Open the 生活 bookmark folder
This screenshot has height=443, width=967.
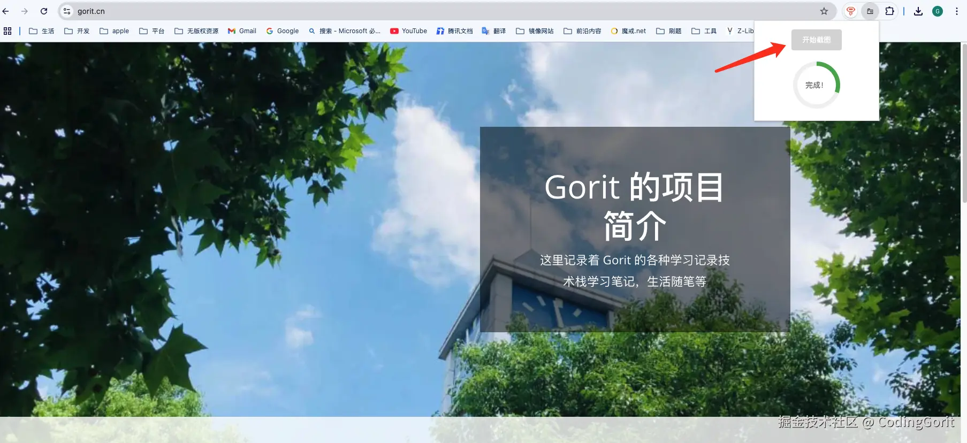(x=42, y=31)
